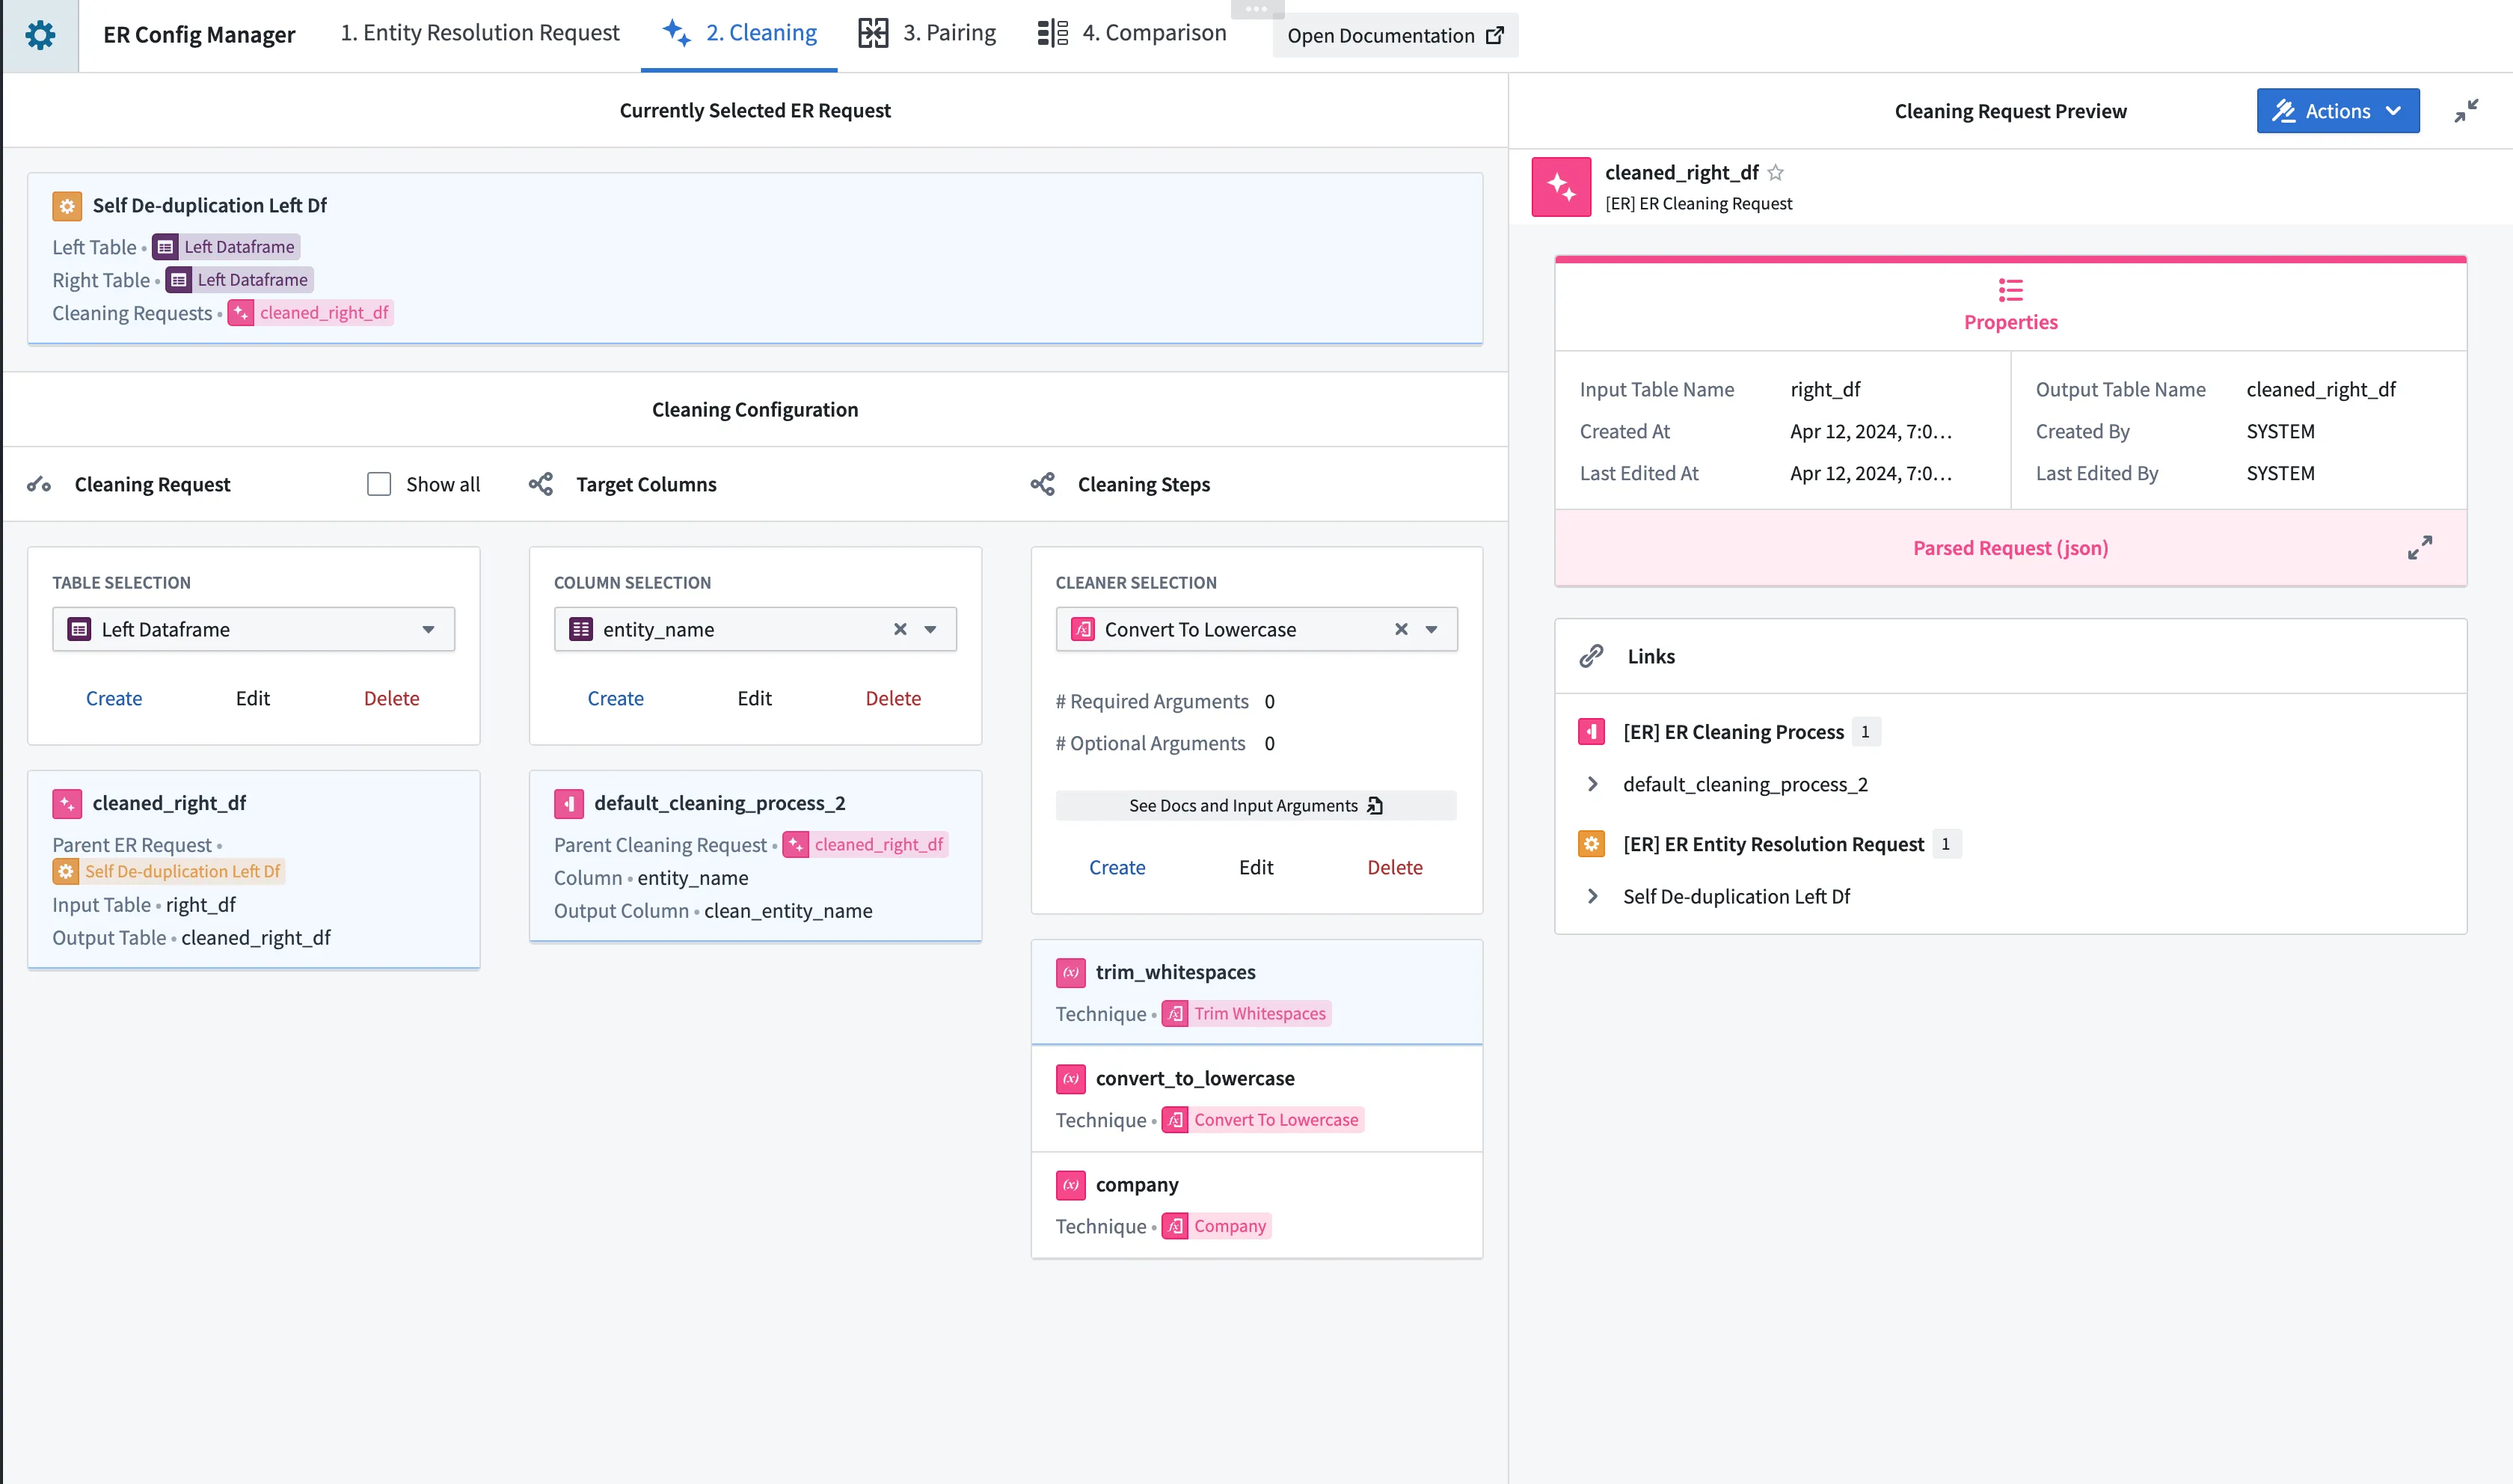Viewport: 2513px width, 1484px height.
Task: Switch to the 3. Pairing tab
Action: (x=927, y=33)
